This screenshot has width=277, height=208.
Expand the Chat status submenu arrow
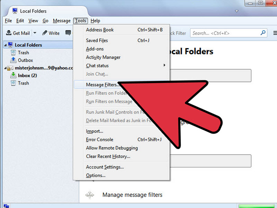164,65
